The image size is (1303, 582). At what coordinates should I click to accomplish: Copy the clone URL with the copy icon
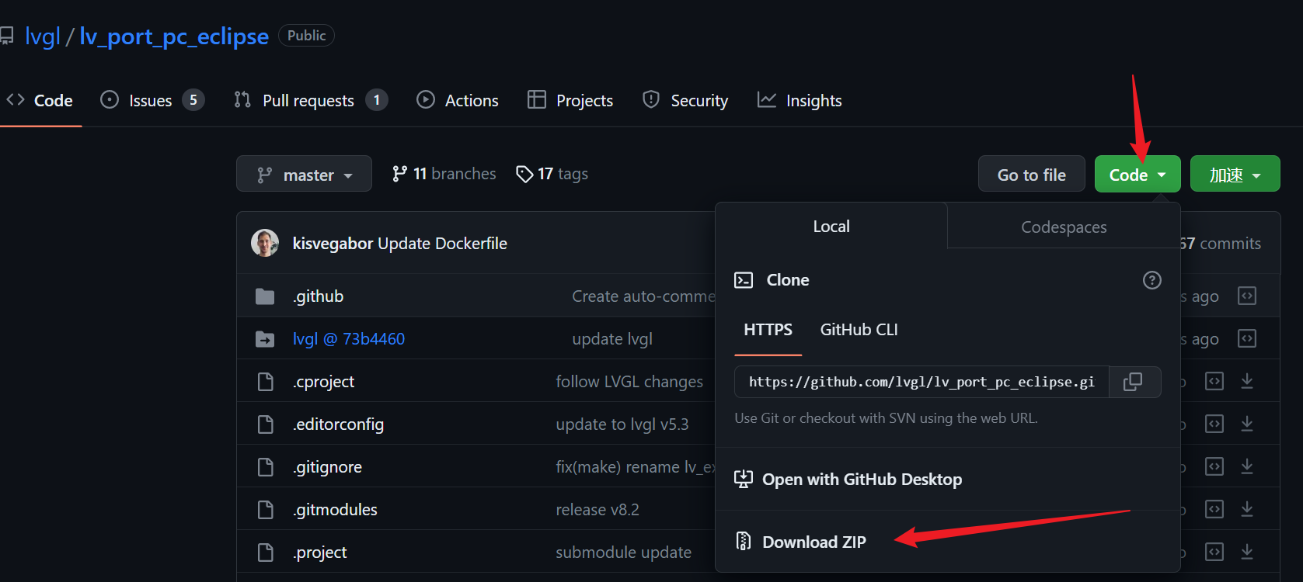click(x=1134, y=382)
